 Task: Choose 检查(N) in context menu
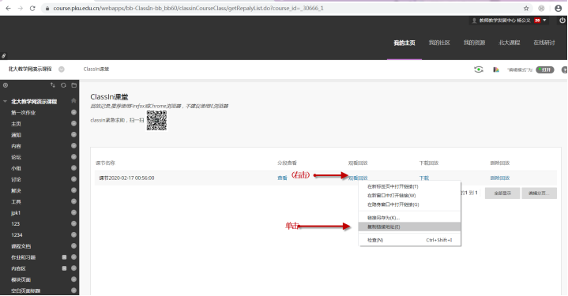coord(409,240)
